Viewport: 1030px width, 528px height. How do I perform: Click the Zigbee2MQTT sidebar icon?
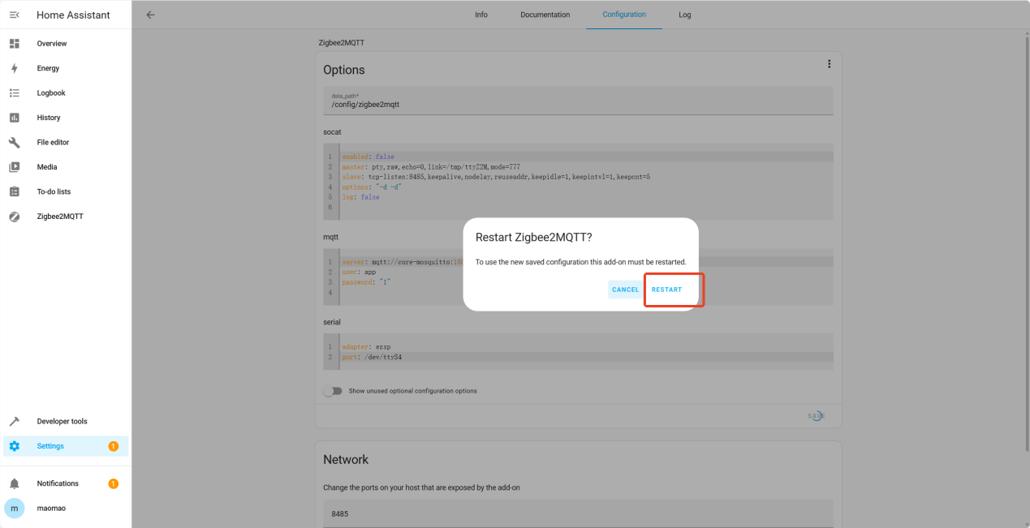[x=14, y=217]
